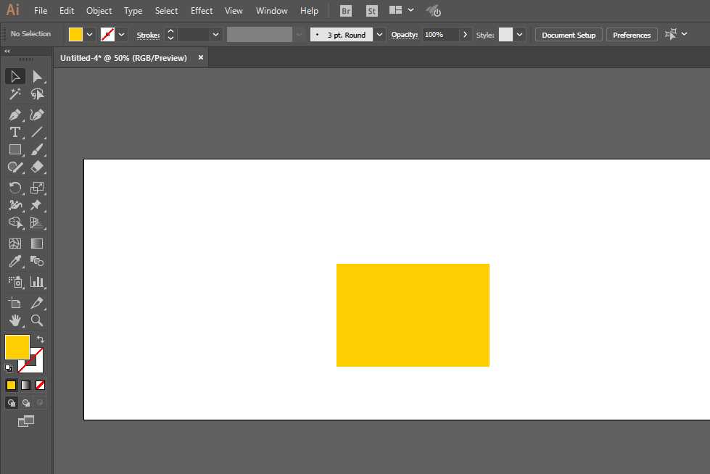
Task: Select the Pen tool
Action: coord(15,115)
